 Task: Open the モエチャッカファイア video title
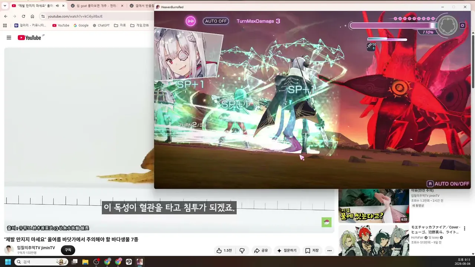(436, 230)
